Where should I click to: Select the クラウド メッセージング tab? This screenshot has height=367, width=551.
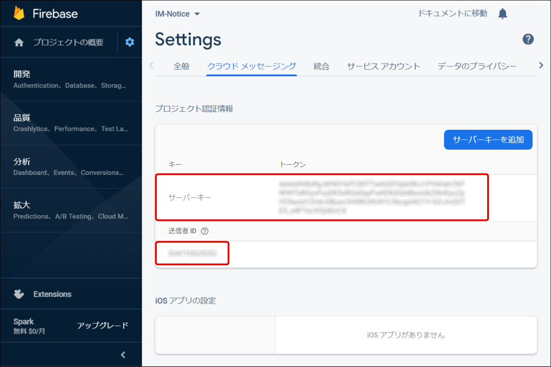pos(251,66)
